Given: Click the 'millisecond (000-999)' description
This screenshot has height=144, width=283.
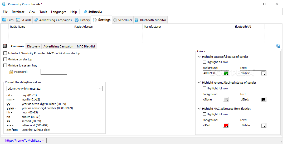Looking at the screenshot, I should tap(35, 125).
